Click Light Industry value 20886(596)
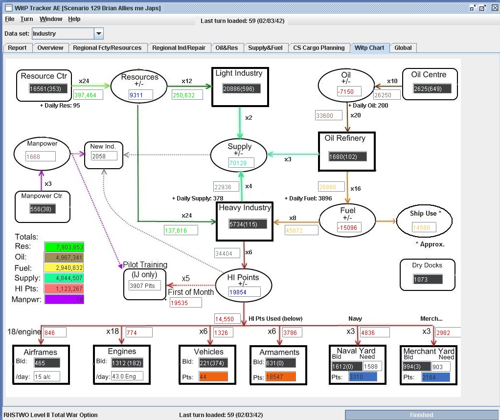The width and height of the screenshot is (500, 420). click(241, 88)
